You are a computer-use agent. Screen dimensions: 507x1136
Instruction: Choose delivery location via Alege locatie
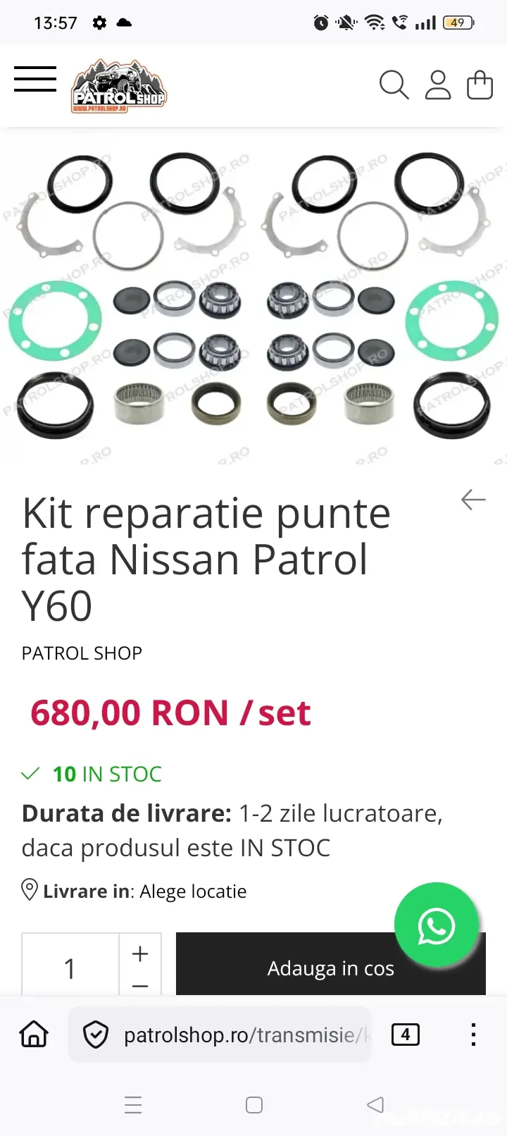193,891
